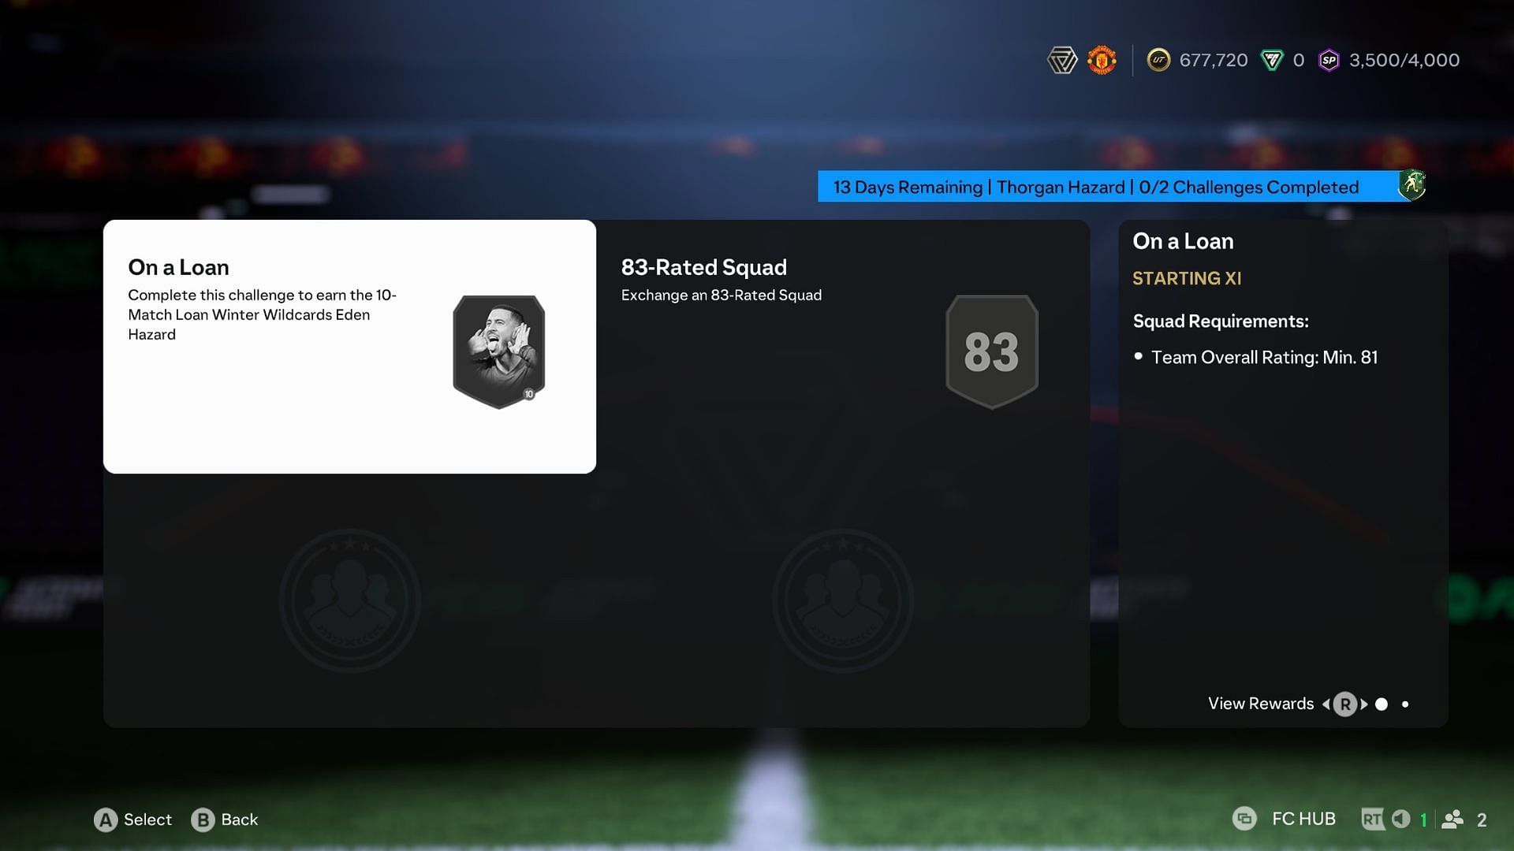Adjust Season Points progress bar

(x=1390, y=59)
